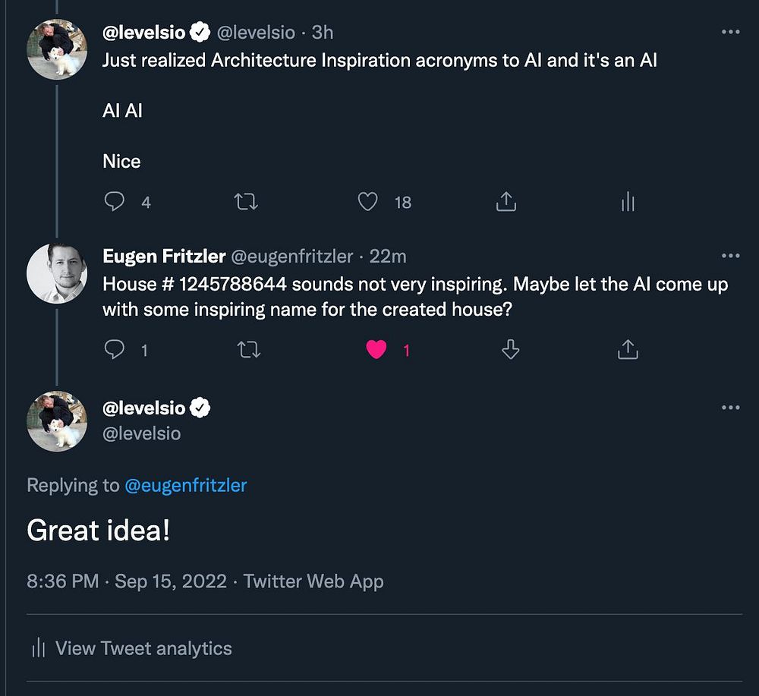
Task: Open more options on Great idea tweet
Action: click(730, 408)
